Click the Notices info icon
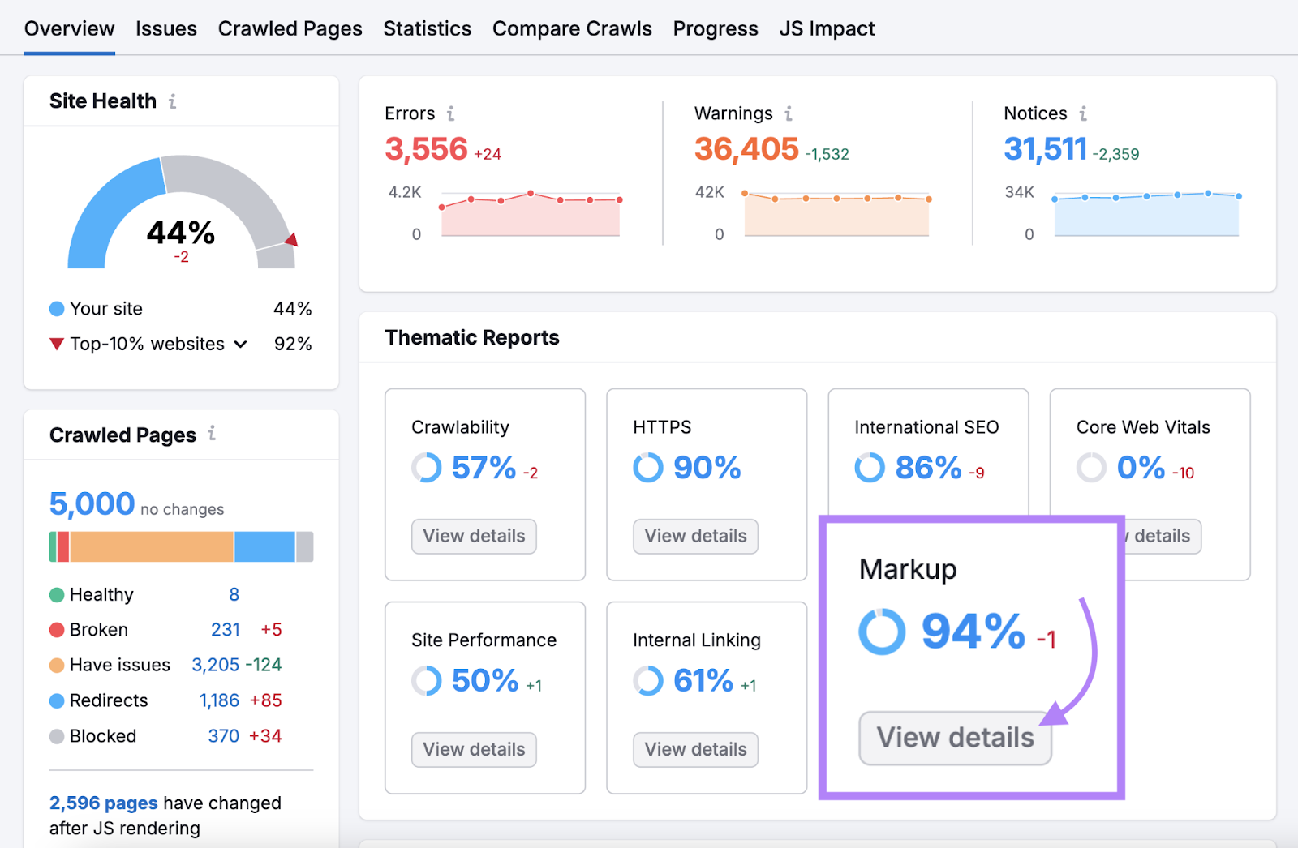1298x848 pixels. [1082, 113]
